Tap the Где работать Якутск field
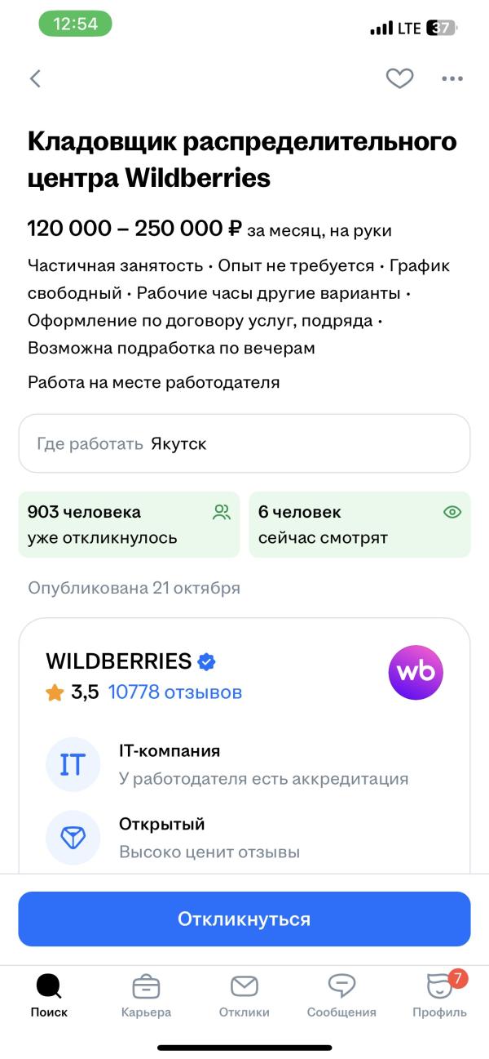The height and width of the screenshot is (1059, 489). 244,443
